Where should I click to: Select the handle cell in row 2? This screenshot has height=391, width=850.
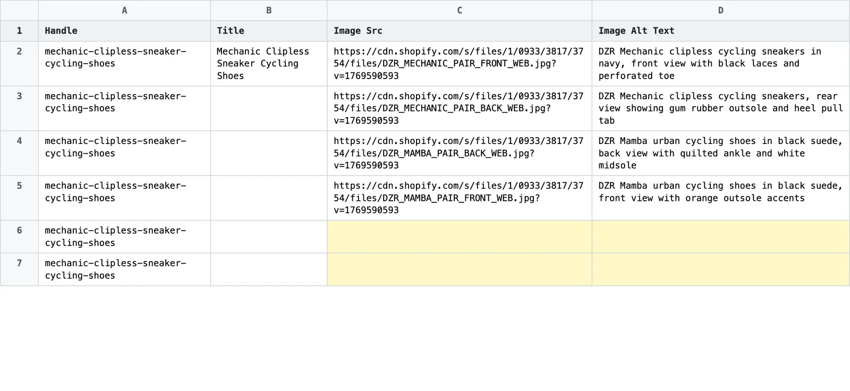click(x=124, y=64)
